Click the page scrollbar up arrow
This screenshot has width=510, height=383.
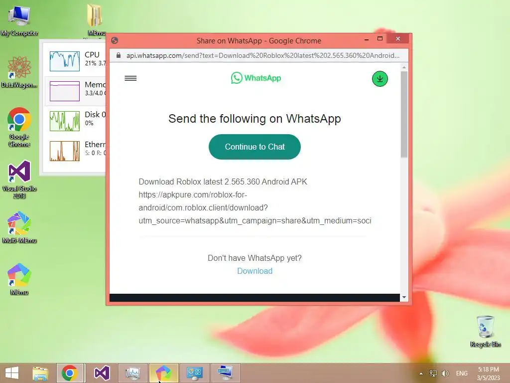click(x=404, y=67)
